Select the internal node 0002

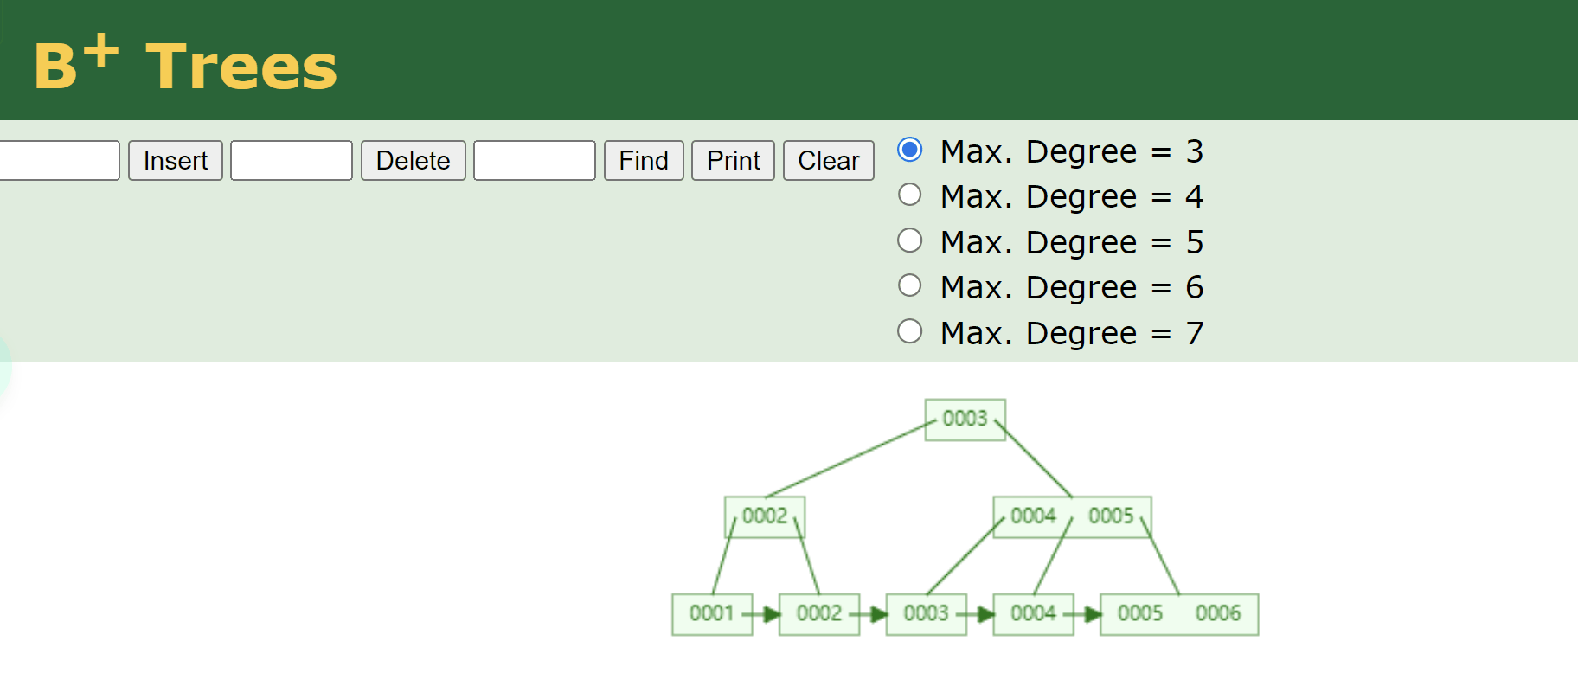pyautogui.click(x=765, y=517)
